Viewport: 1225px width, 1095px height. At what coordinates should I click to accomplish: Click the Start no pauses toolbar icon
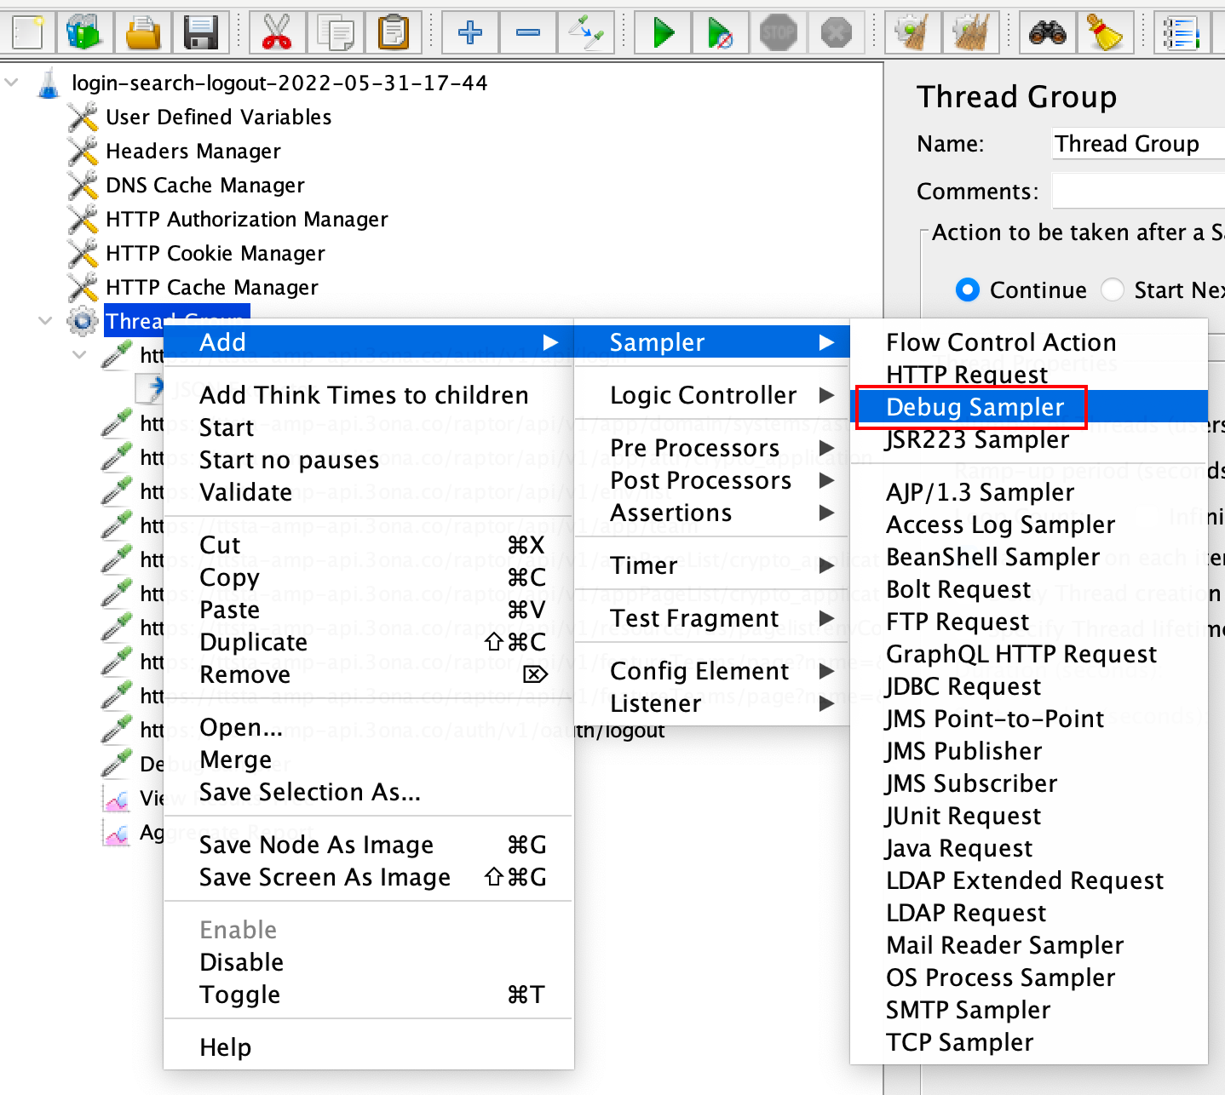(720, 32)
